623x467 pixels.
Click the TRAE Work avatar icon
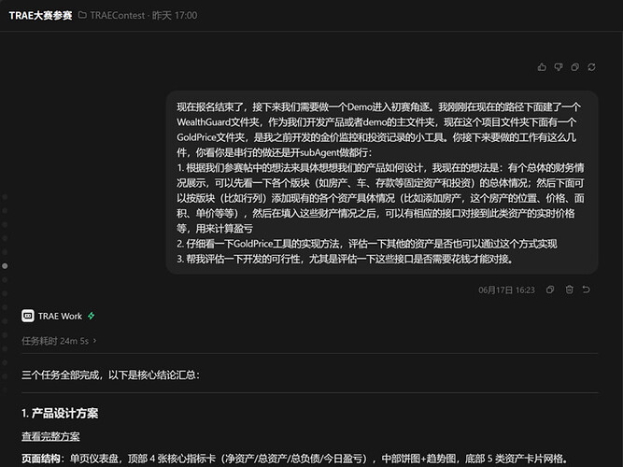pos(28,316)
